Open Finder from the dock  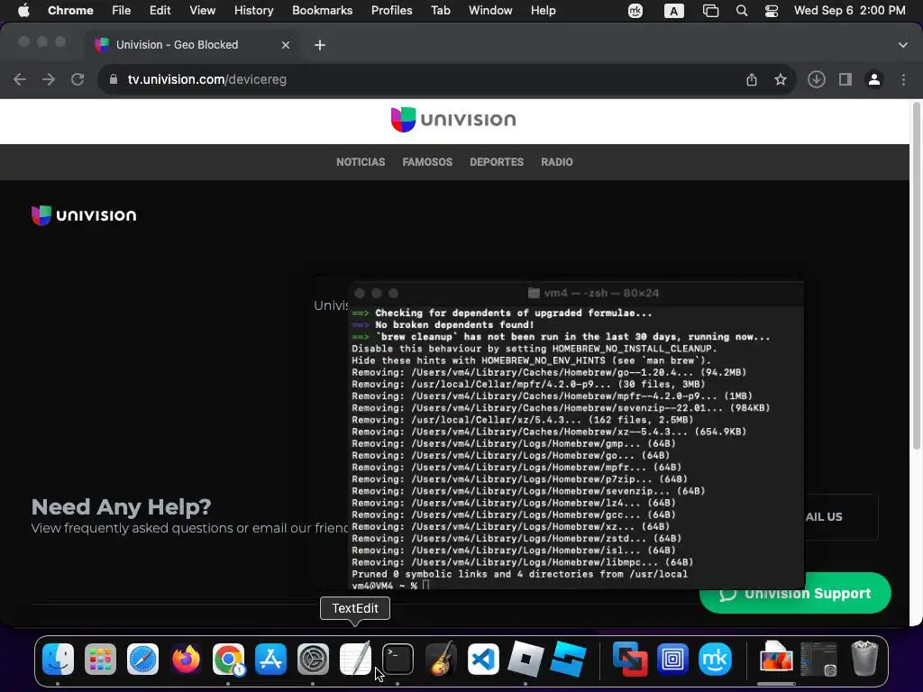[x=58, y=659]
